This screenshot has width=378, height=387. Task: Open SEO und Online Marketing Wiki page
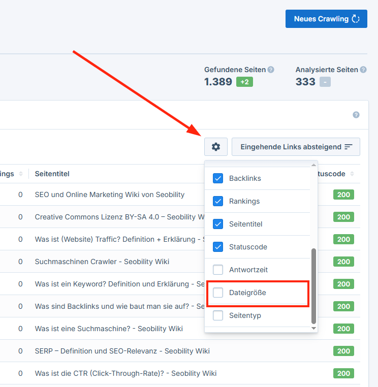110,195
